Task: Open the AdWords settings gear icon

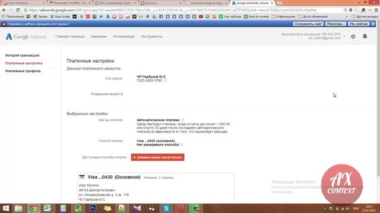Action: pos(353,37)
